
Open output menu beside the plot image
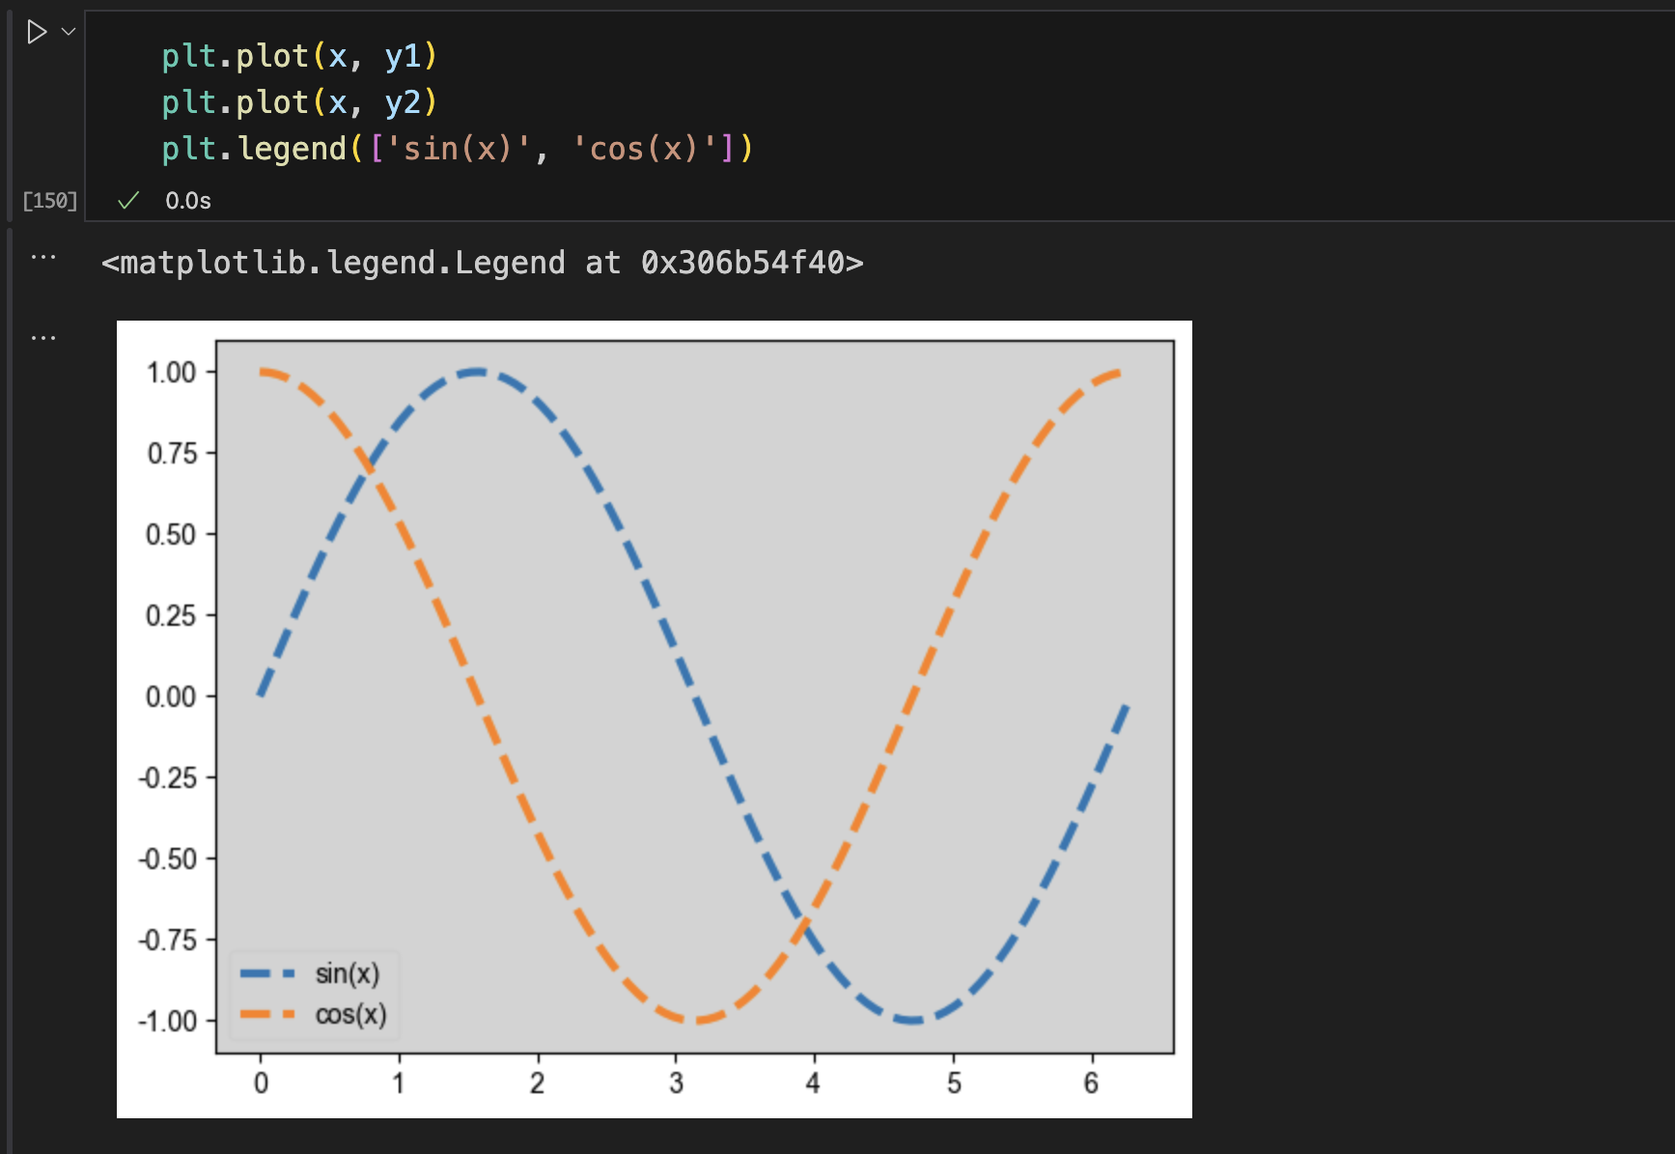coord(43,338)
